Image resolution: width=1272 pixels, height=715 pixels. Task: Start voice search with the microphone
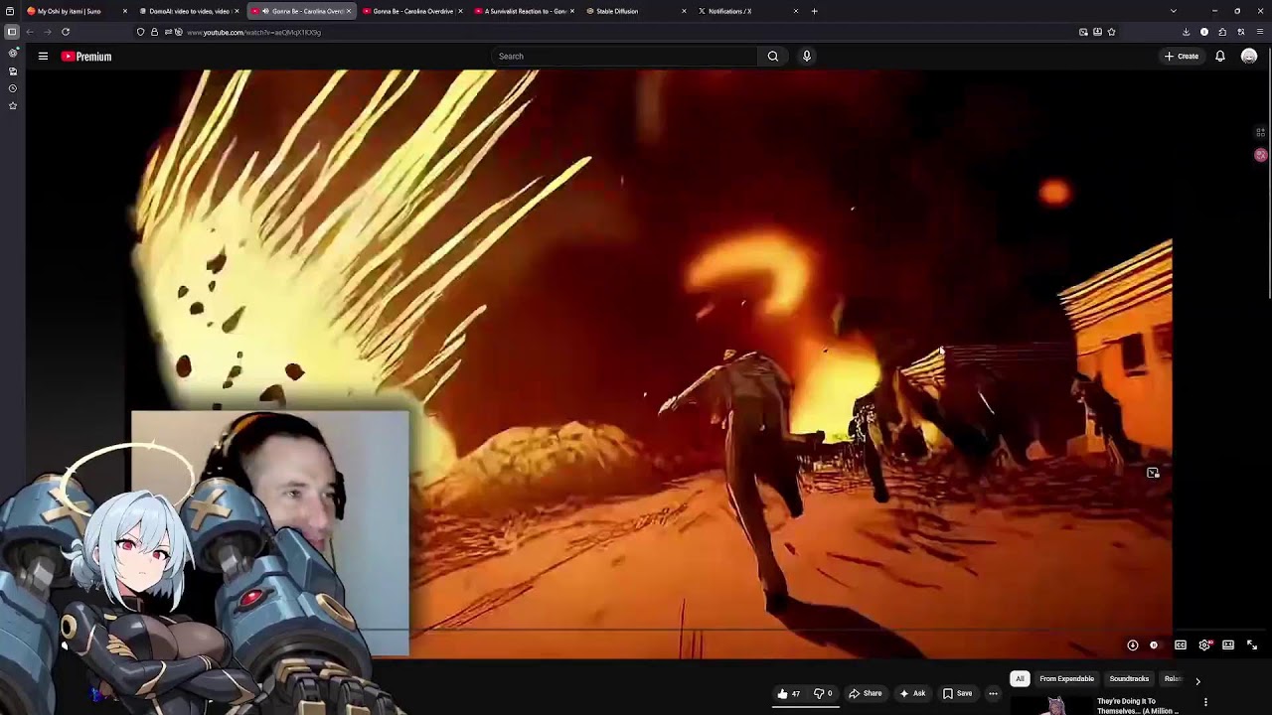806,56
